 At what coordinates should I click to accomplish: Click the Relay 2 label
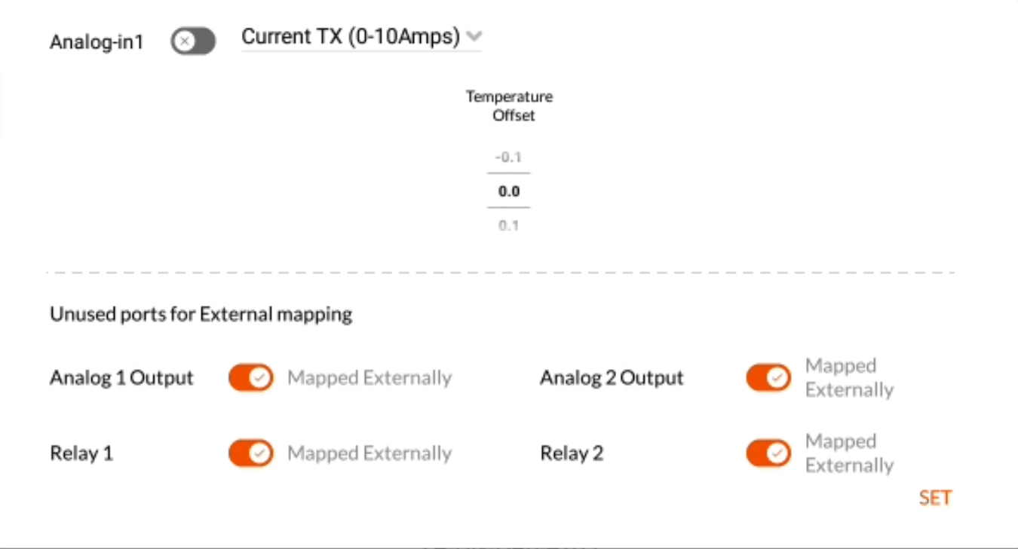(572, 453)
